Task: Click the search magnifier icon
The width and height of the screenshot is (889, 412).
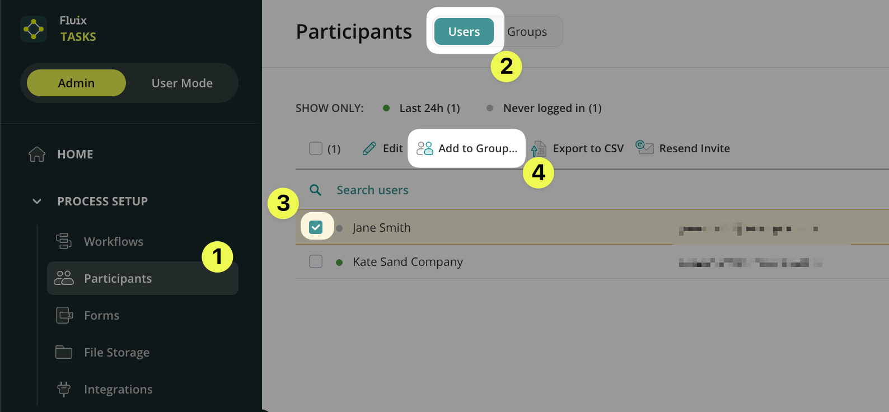Action: click(x=316, y=190)
